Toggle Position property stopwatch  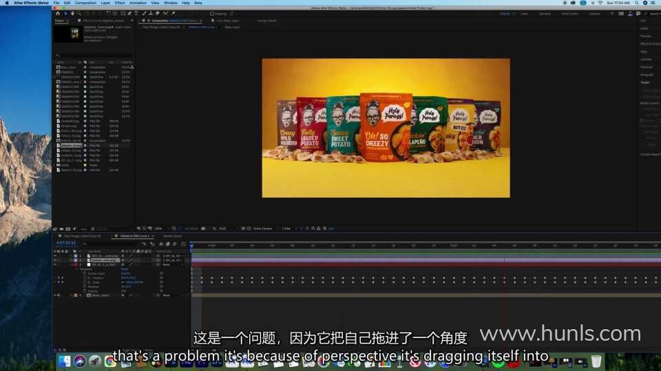(85, 278)
